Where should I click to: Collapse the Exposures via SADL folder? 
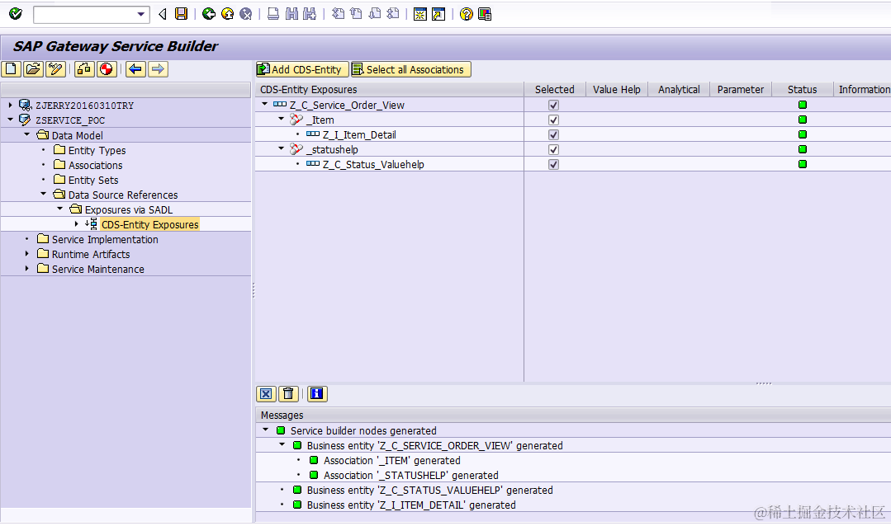59,209
